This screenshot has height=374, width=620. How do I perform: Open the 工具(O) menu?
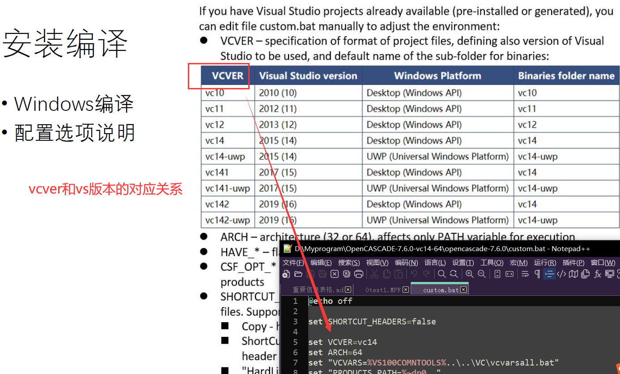(x=492, y=263)
